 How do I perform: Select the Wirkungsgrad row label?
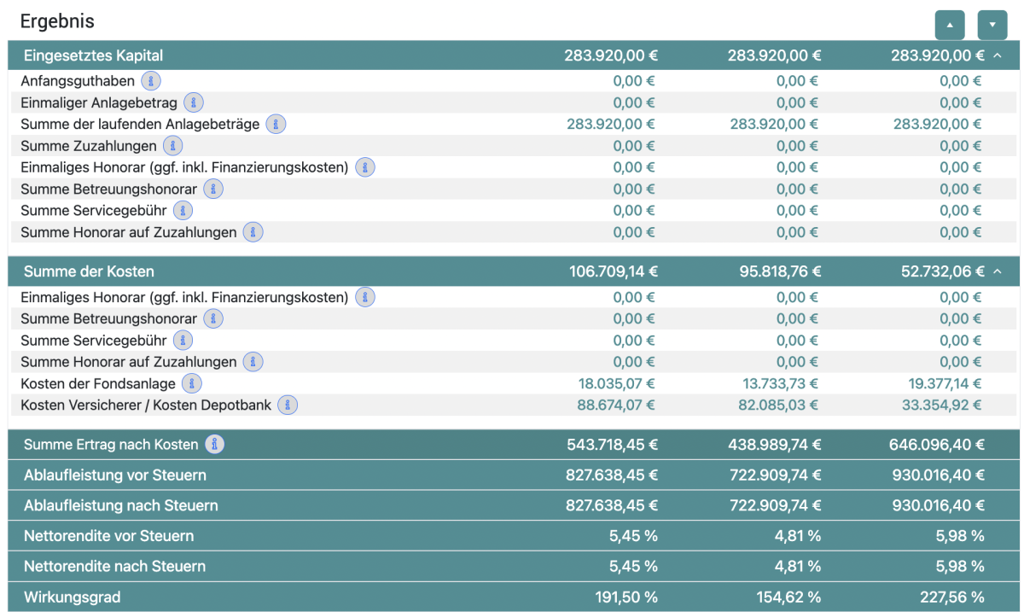[71, 597]
